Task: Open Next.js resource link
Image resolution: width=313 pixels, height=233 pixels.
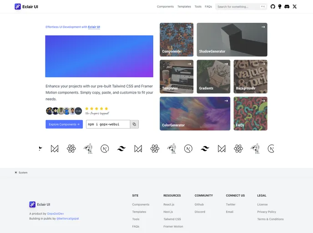Action: (x=168, y=212)
